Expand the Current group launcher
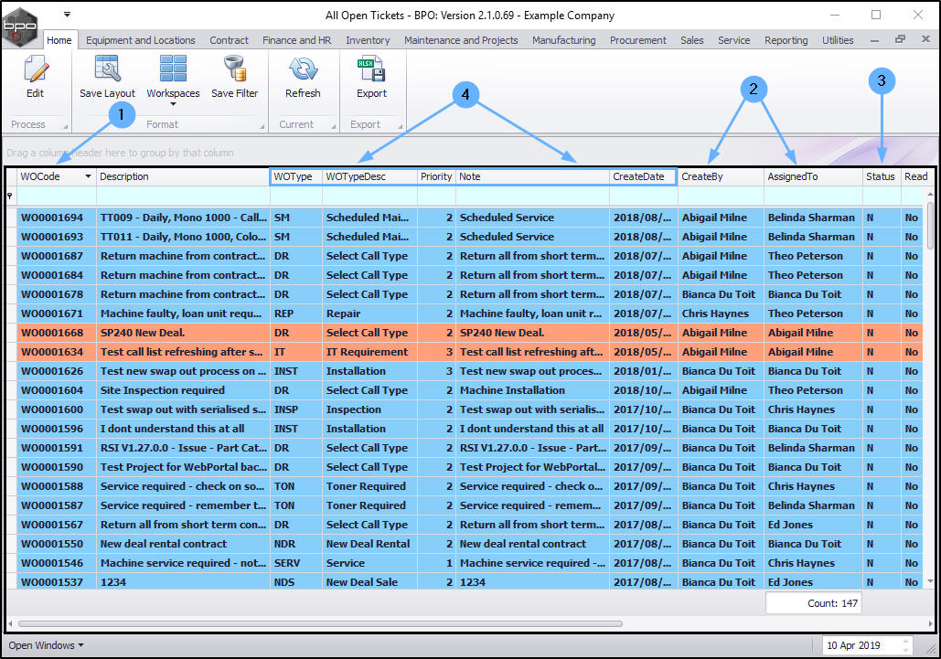This screenshot has height=659, width=941. 333,126
